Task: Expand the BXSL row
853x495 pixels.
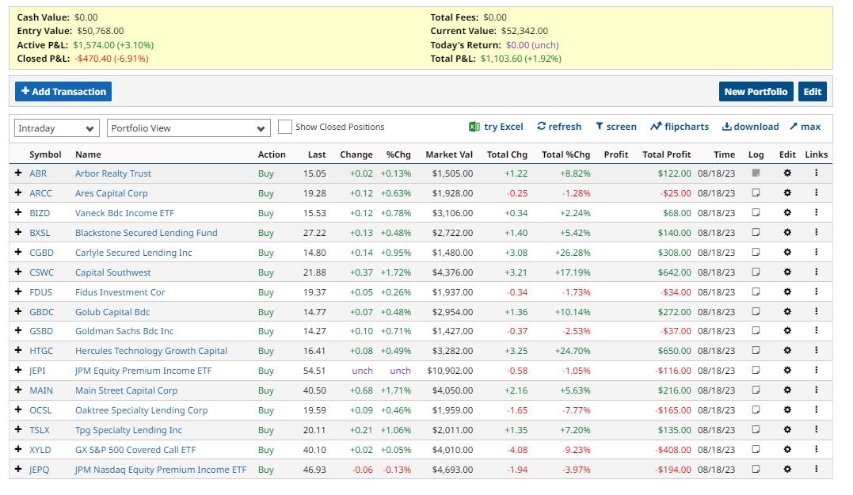Action: tap(18, 232)
